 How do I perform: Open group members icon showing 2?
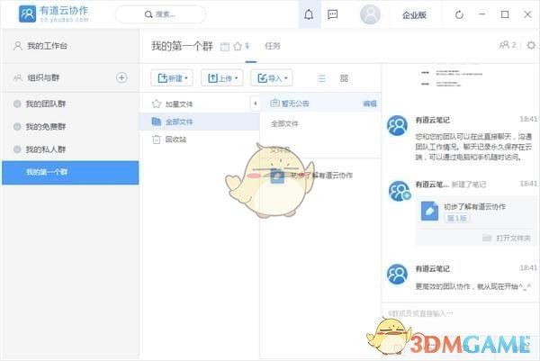click(508, 45)
